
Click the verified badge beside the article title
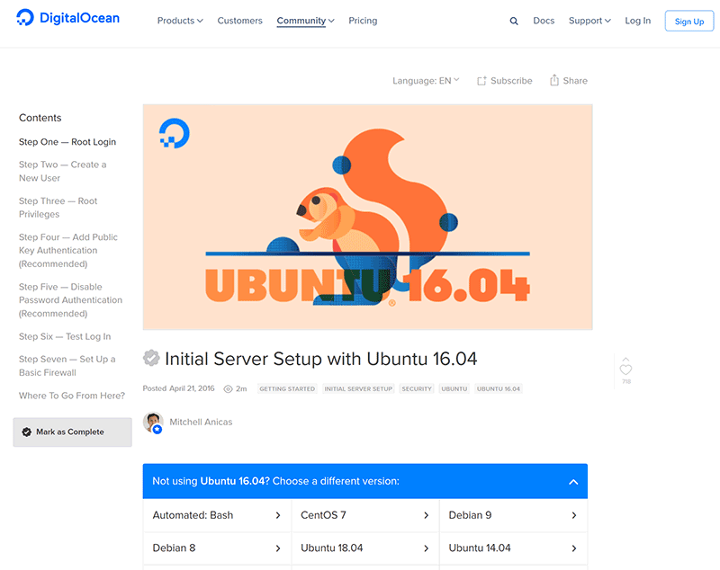[x=151, y=358]
